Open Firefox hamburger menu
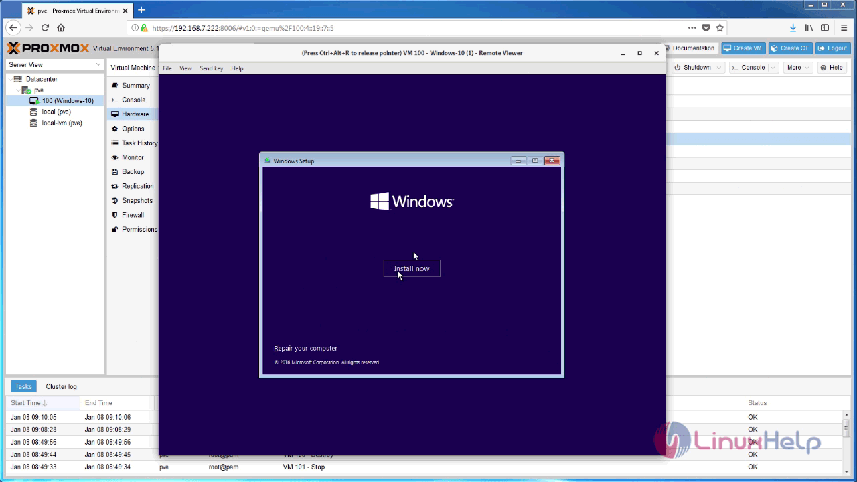Screen dimensions: 857x482 pos(842,28)
